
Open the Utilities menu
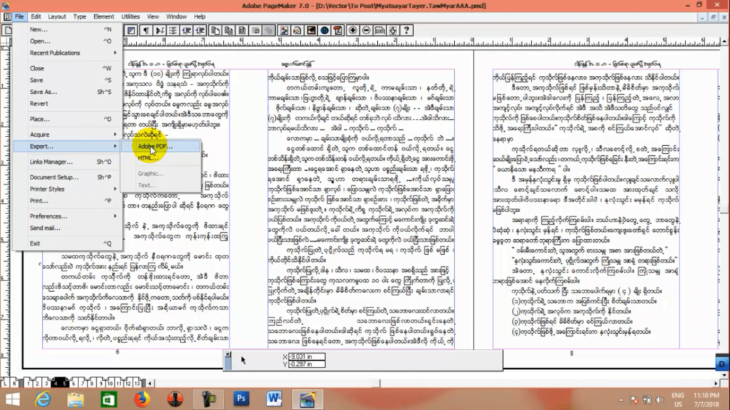pyautogui.click(x=130, y=17)
